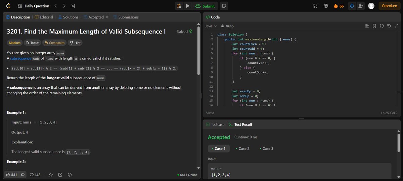
Task: Switch to the Solutions tab
Action: pos(68,17)
